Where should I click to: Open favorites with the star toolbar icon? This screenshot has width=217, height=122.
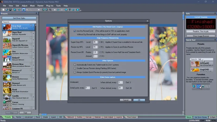(19, 10)
